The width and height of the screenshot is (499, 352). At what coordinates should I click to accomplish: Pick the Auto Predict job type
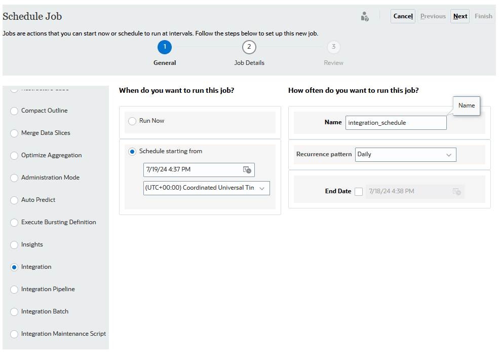pos(14,200)
